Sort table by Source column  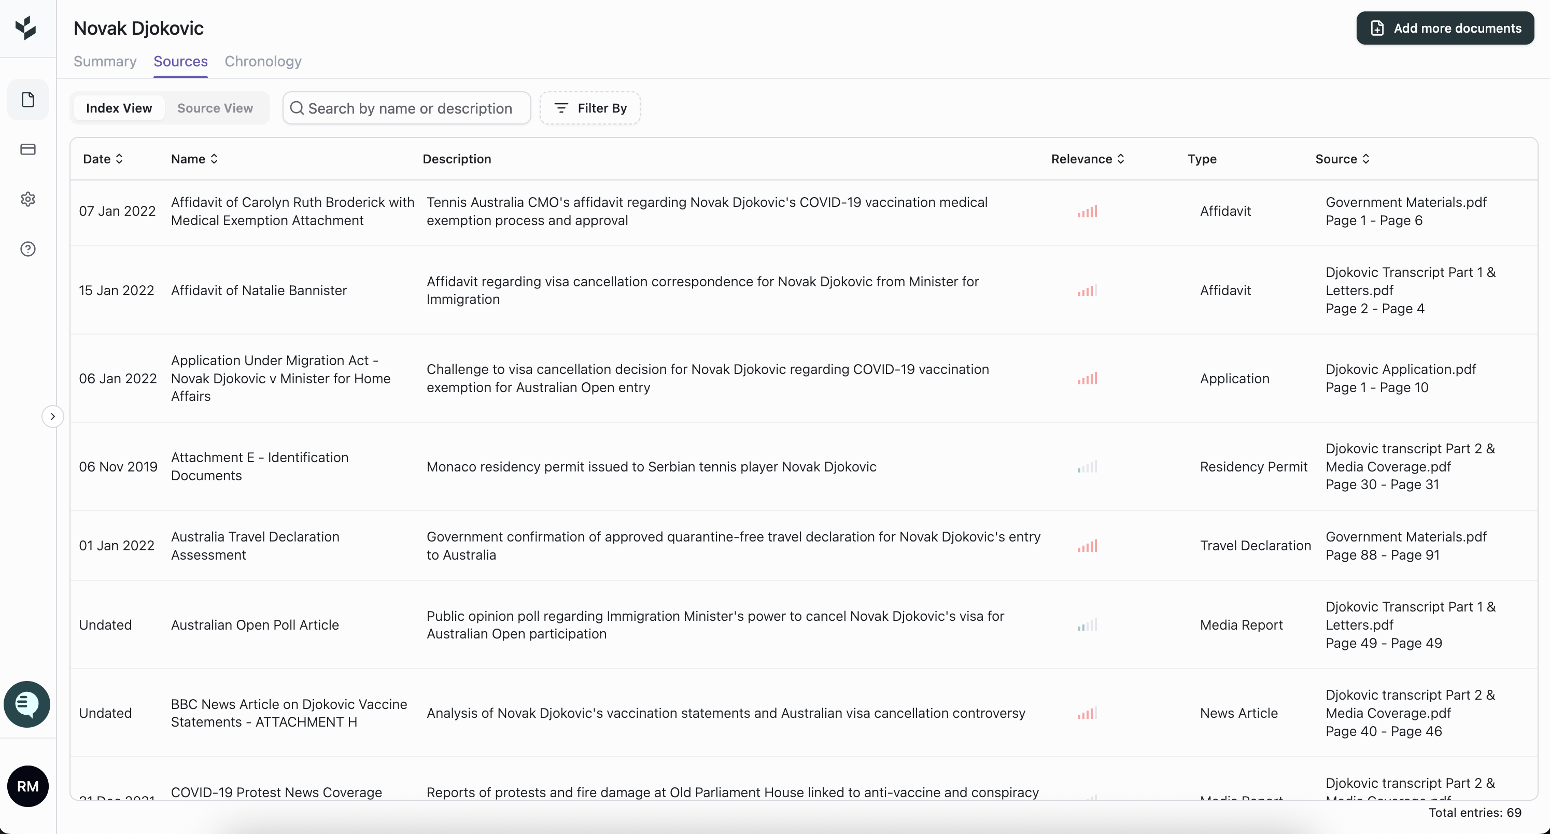point(1342,159)
